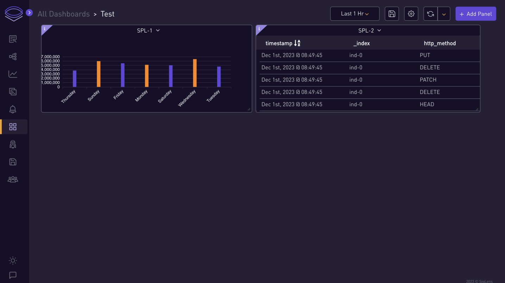This screenshot has height=283, width=505.
Task: Click the SigLens logo
Action: point(14,14)
